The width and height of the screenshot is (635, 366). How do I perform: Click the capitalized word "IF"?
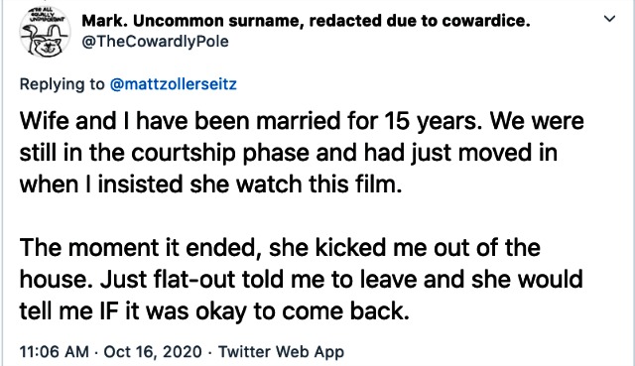109,311
